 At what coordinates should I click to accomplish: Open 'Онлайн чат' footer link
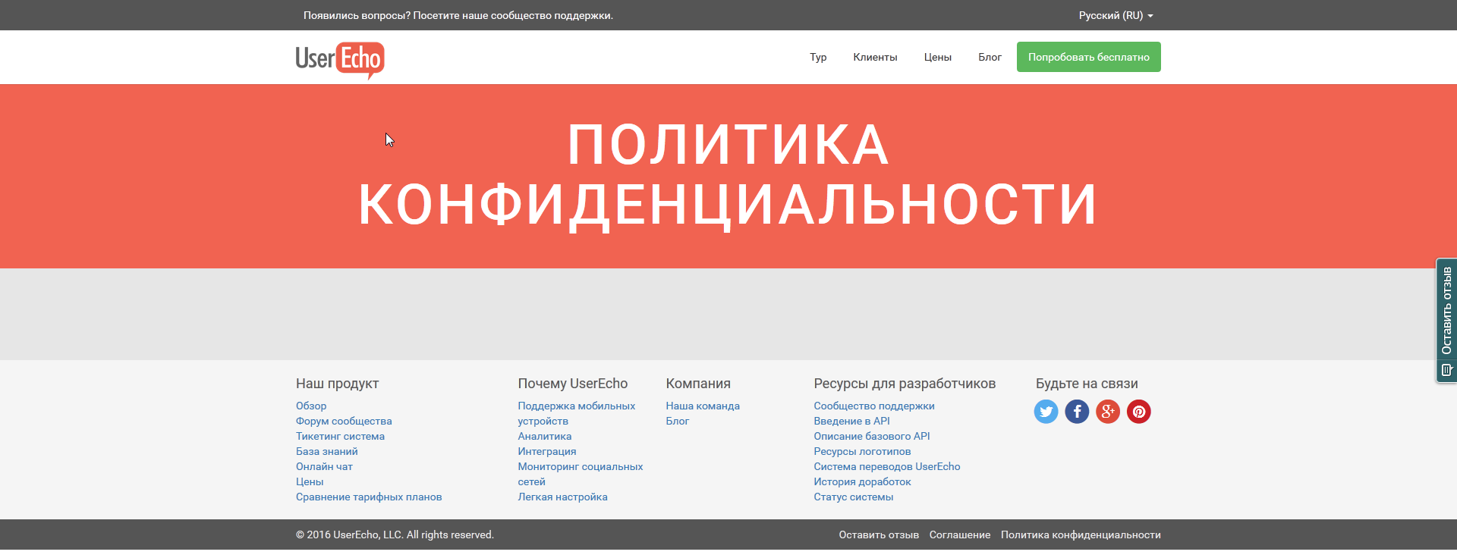[x=324, y=466]
